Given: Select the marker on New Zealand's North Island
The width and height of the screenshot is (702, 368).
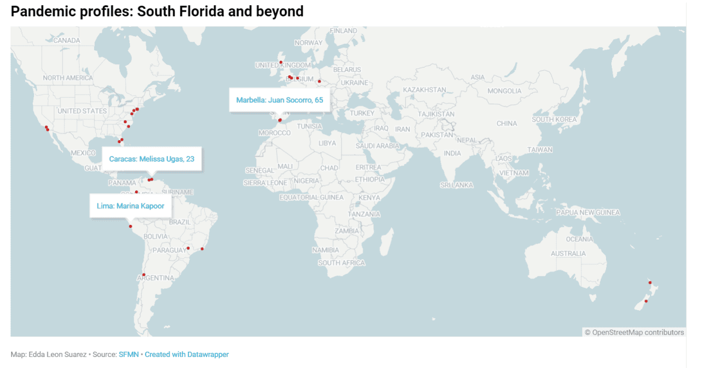Looking at the screenshot, I should [x=651, y=281].
